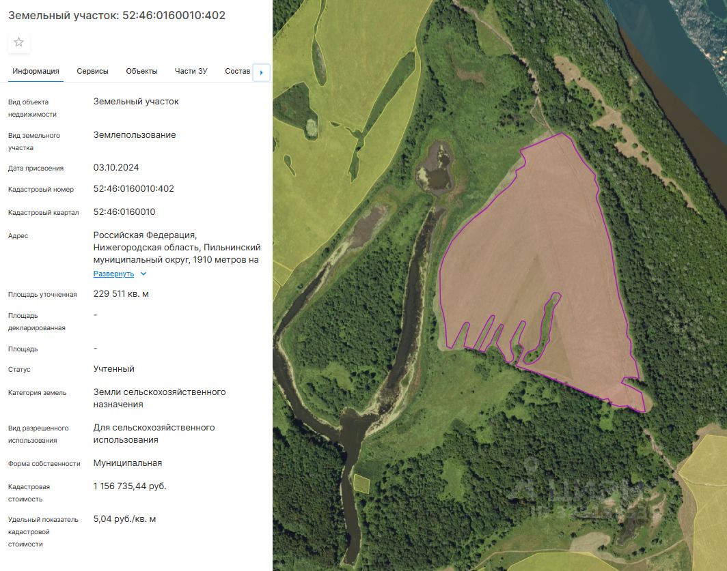Select cadastral number value 52:46:0160010:402
The image size is (727, 571).
coord(133,188)
